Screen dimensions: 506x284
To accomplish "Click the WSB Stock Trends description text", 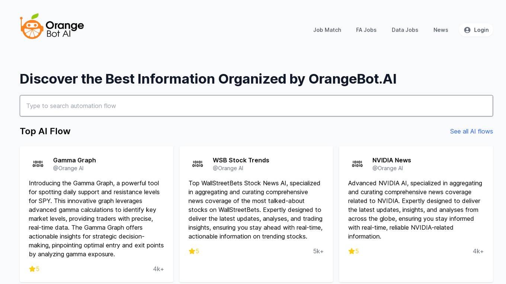I will (x=256, y=210).
